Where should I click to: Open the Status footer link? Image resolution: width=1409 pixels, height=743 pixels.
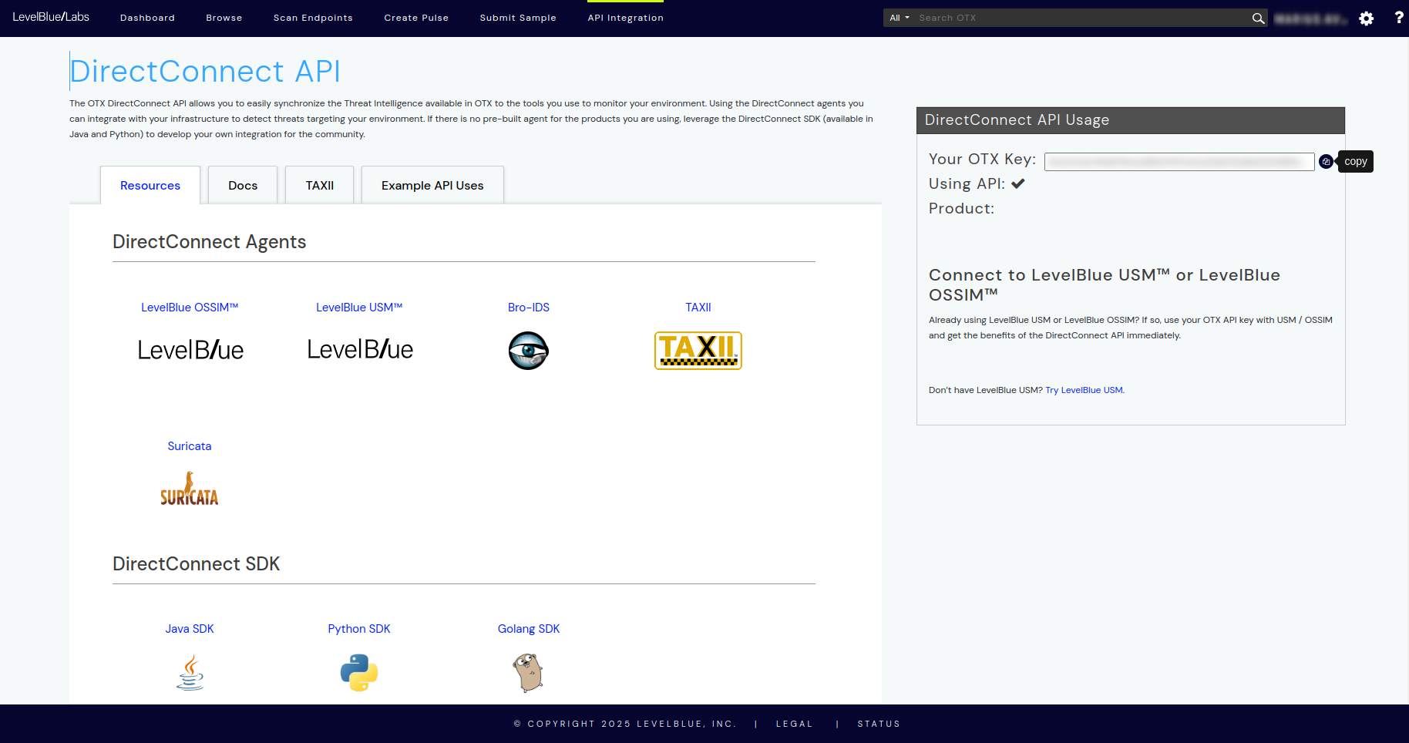[879, 724]
